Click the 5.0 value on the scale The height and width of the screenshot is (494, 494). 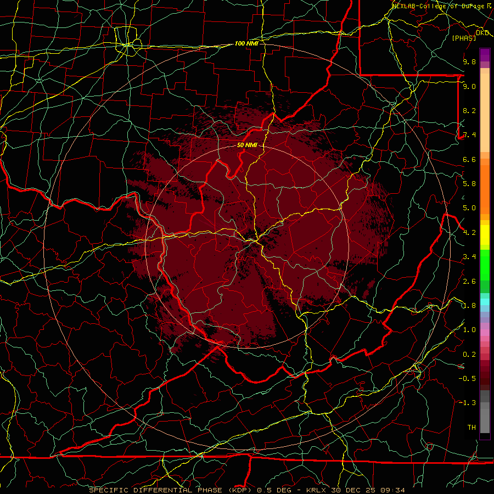coord(469,208)
